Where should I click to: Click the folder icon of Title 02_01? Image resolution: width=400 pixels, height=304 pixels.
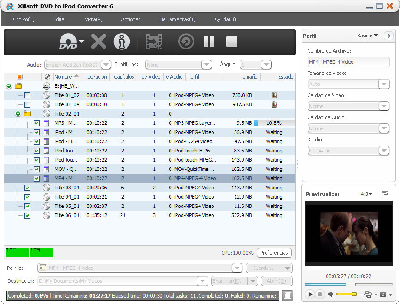coord(27,114)
